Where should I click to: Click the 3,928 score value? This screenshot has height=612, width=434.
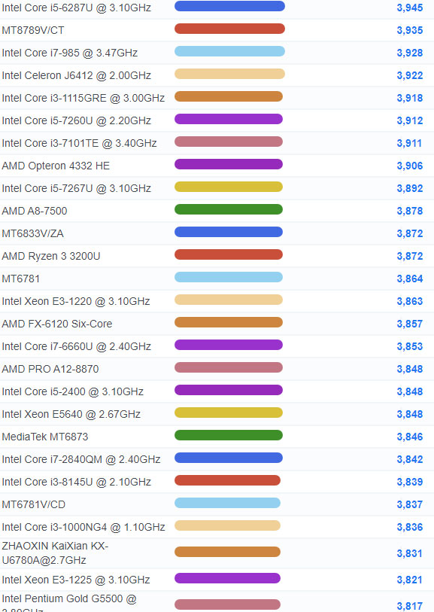[410, 53]
